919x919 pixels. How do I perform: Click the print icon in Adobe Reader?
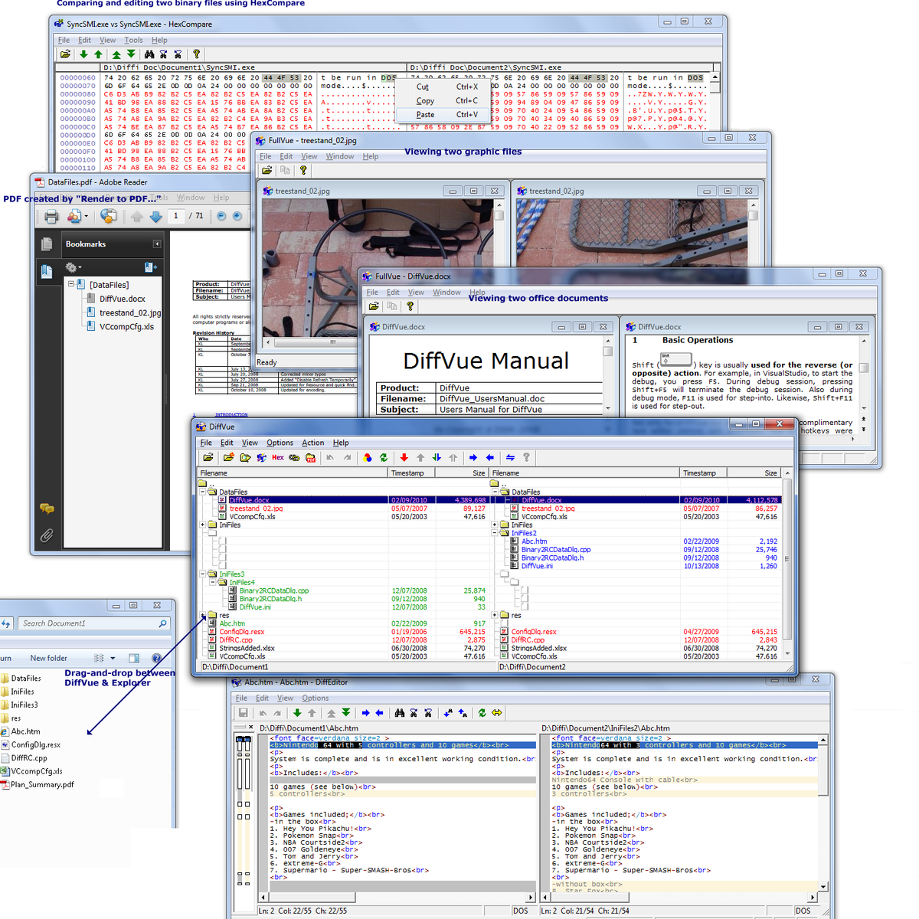(51, 217)
